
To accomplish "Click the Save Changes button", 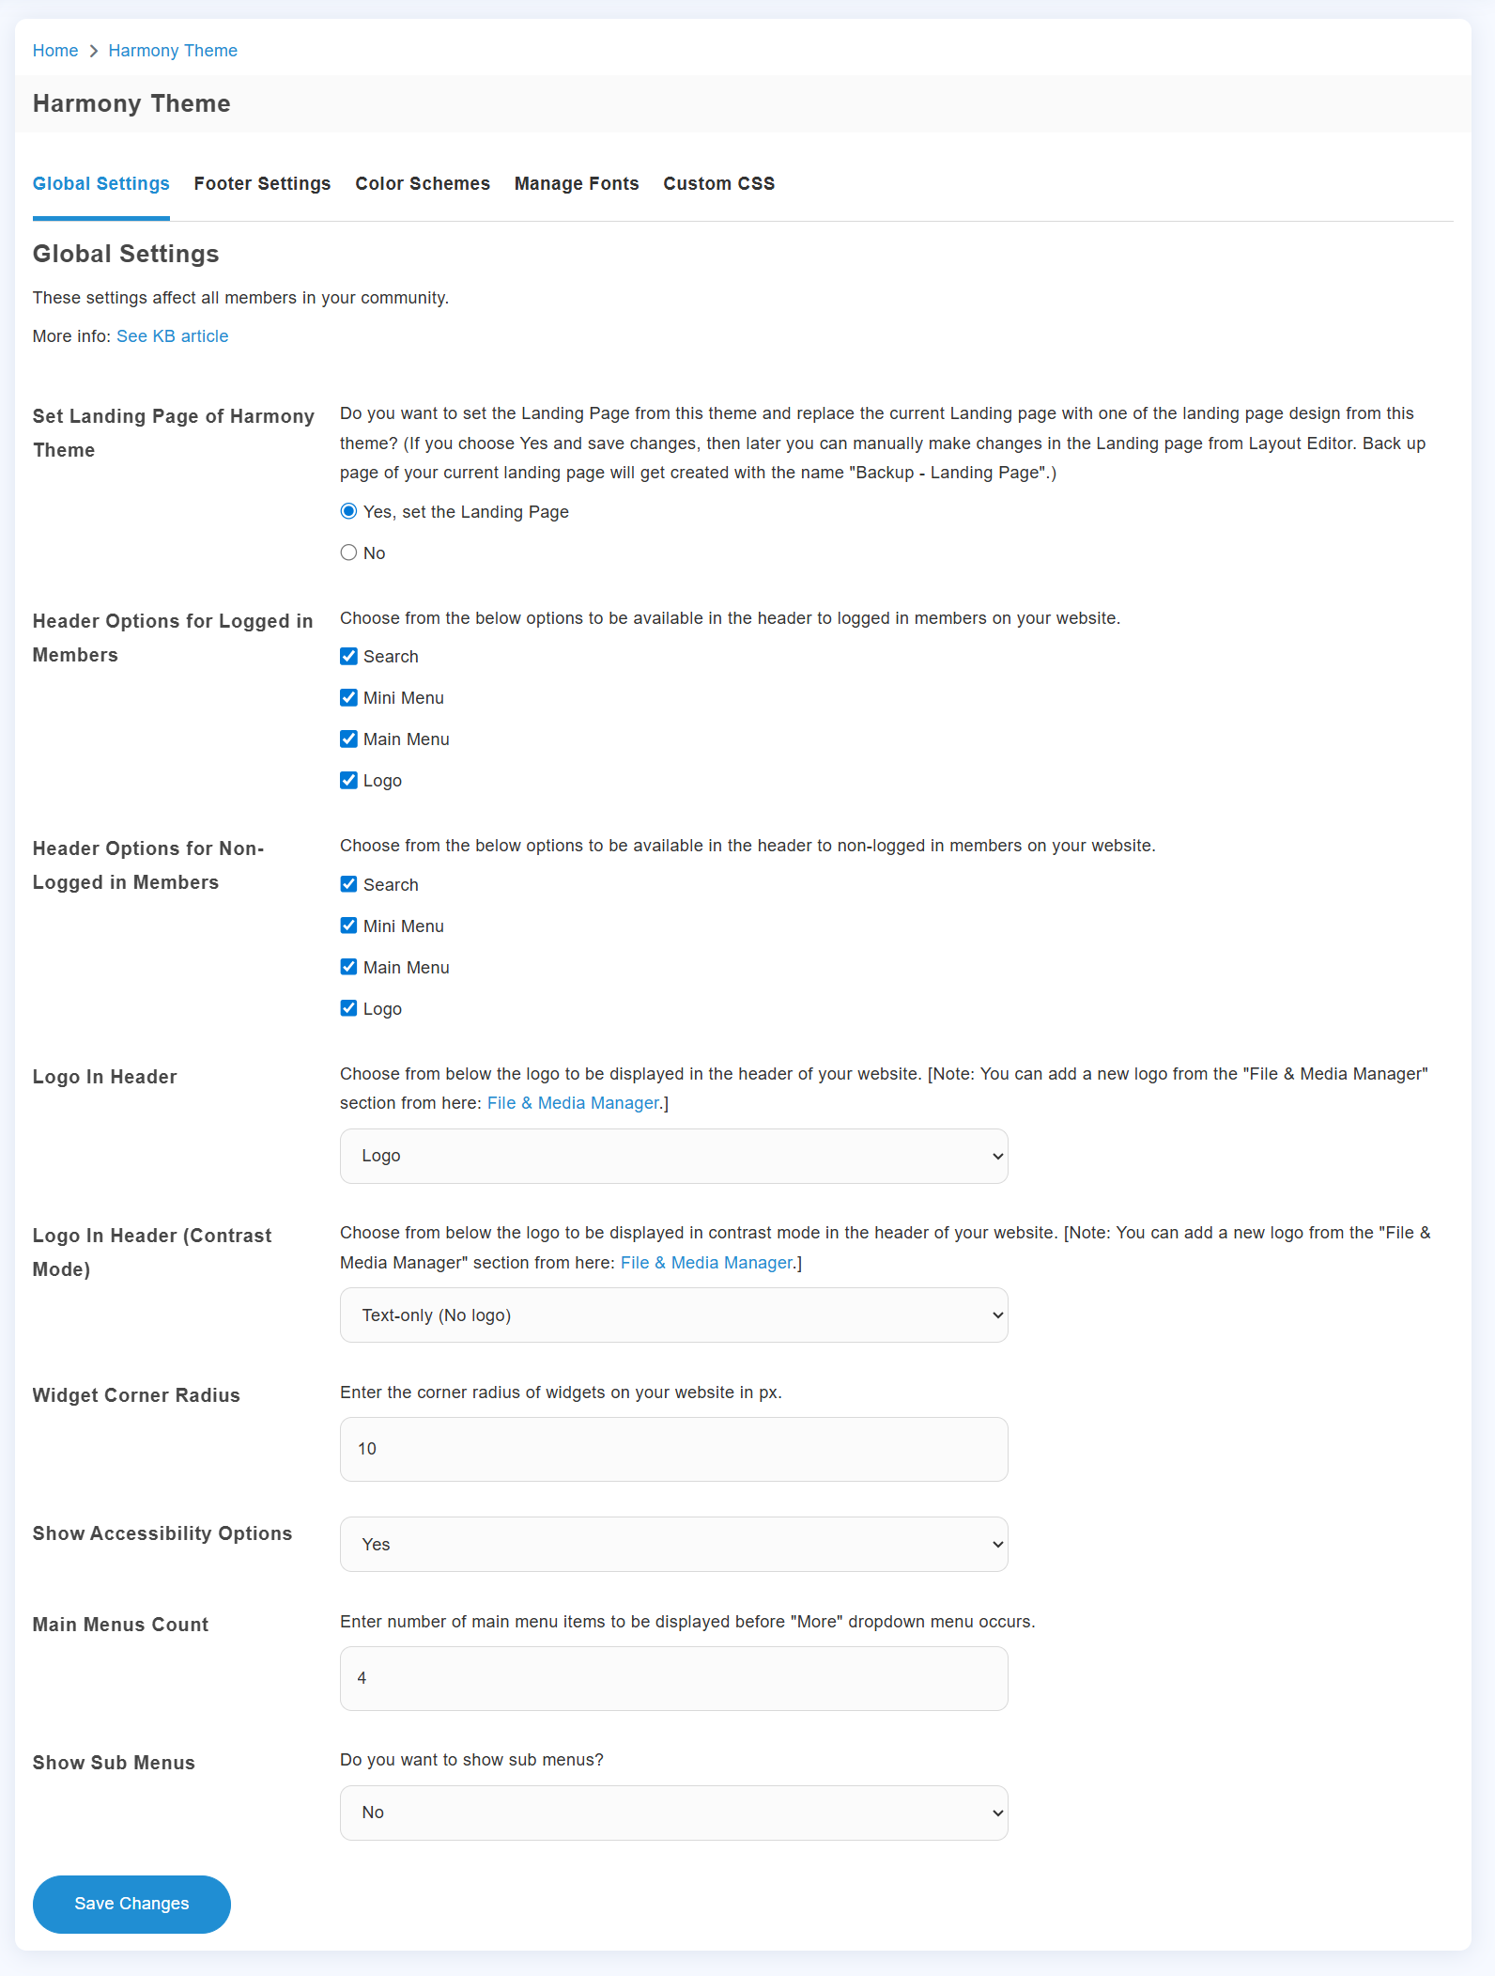I will 131,1905.
